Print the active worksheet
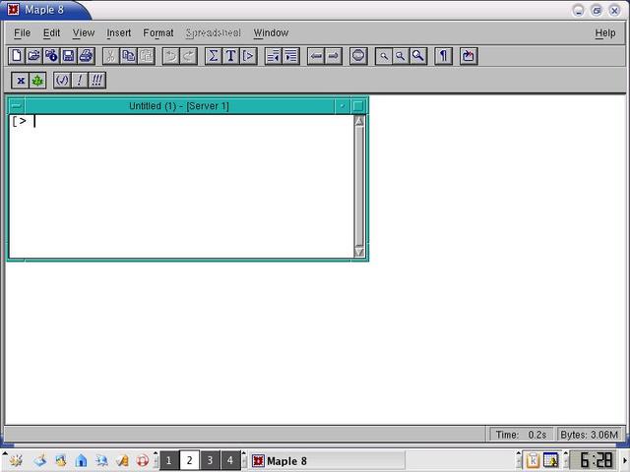Image resolution: width=630 pixels, height=472 pixels. [x=87, y=56]
